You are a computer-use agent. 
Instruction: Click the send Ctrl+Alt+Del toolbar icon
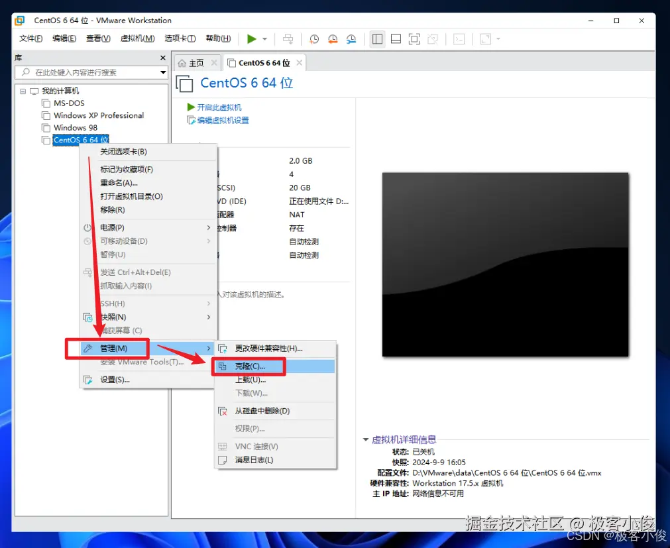coord(288,39)
